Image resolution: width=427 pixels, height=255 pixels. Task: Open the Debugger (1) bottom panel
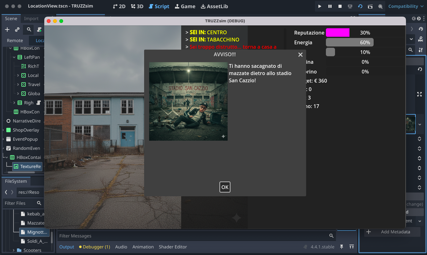[x=95, y=247]
